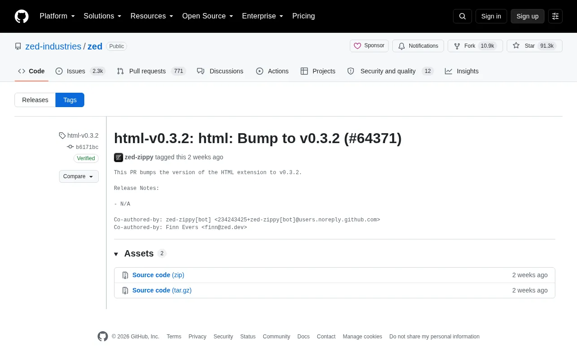Screen dimensions: 577x360
Task: Go to GitHub homepage via header logo
Action: (x=22, y=16)
